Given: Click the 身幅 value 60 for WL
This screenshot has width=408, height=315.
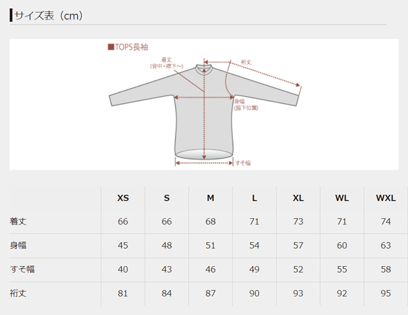Looking at the screenshot, I should 342,246.
